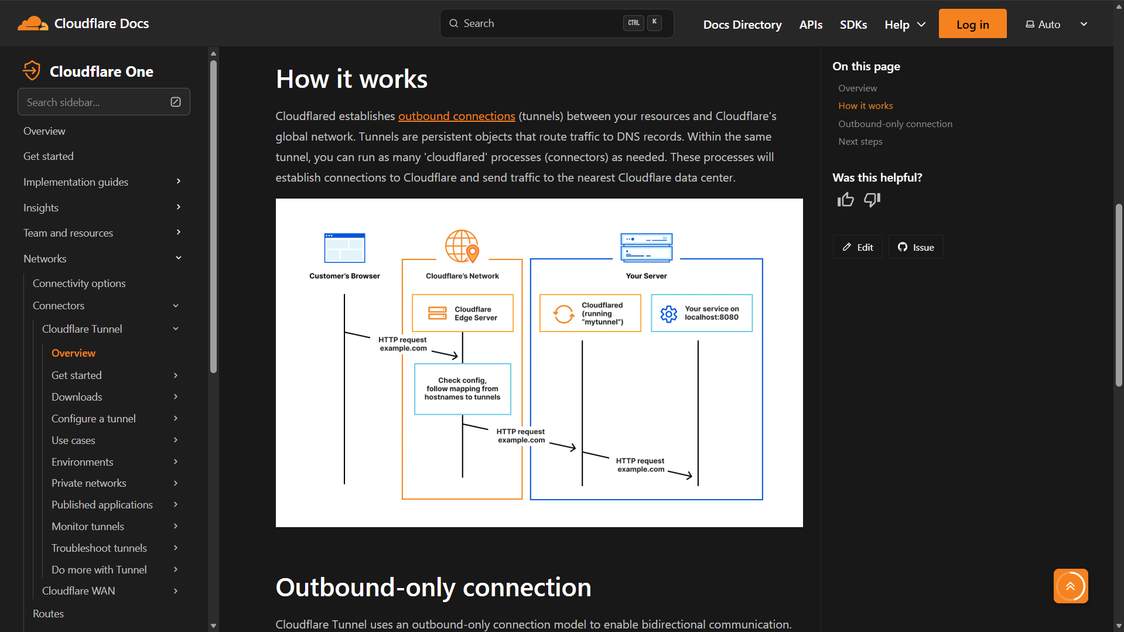
Task: Jump to Outbound-only connection section link
Action: (x=895, y=124)
